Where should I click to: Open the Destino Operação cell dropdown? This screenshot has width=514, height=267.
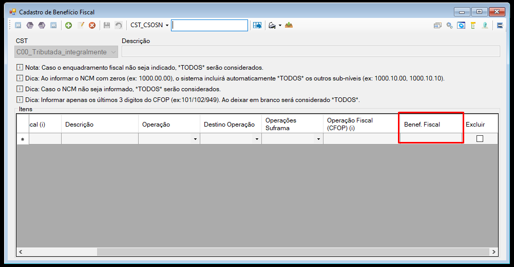click(x=257, y=139)
